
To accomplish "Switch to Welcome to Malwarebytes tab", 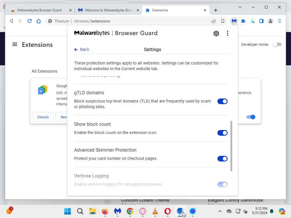I will (x=109, y=10).
